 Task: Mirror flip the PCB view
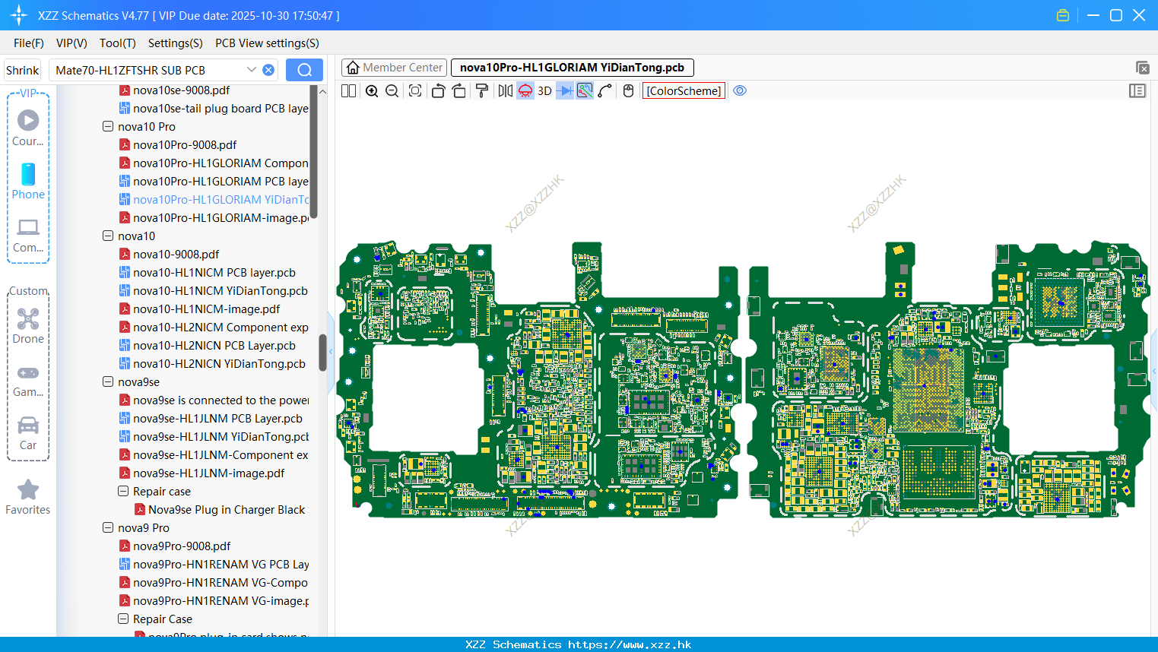coord(506,91)
